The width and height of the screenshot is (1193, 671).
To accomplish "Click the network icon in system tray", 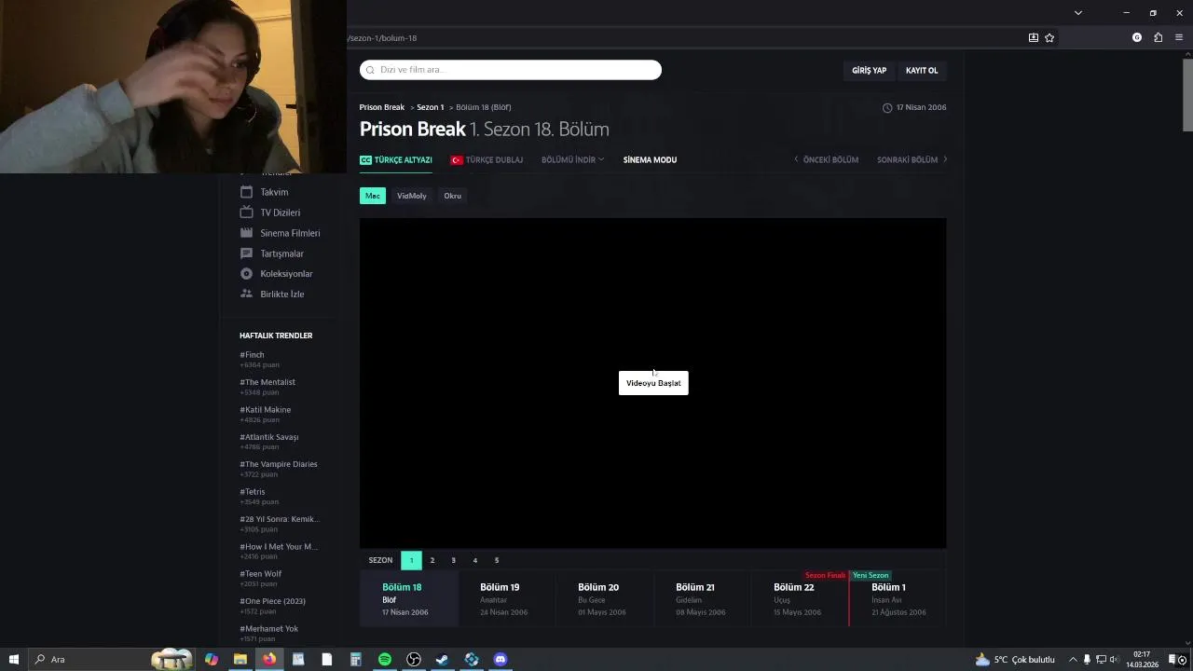I will (1101, 660).
